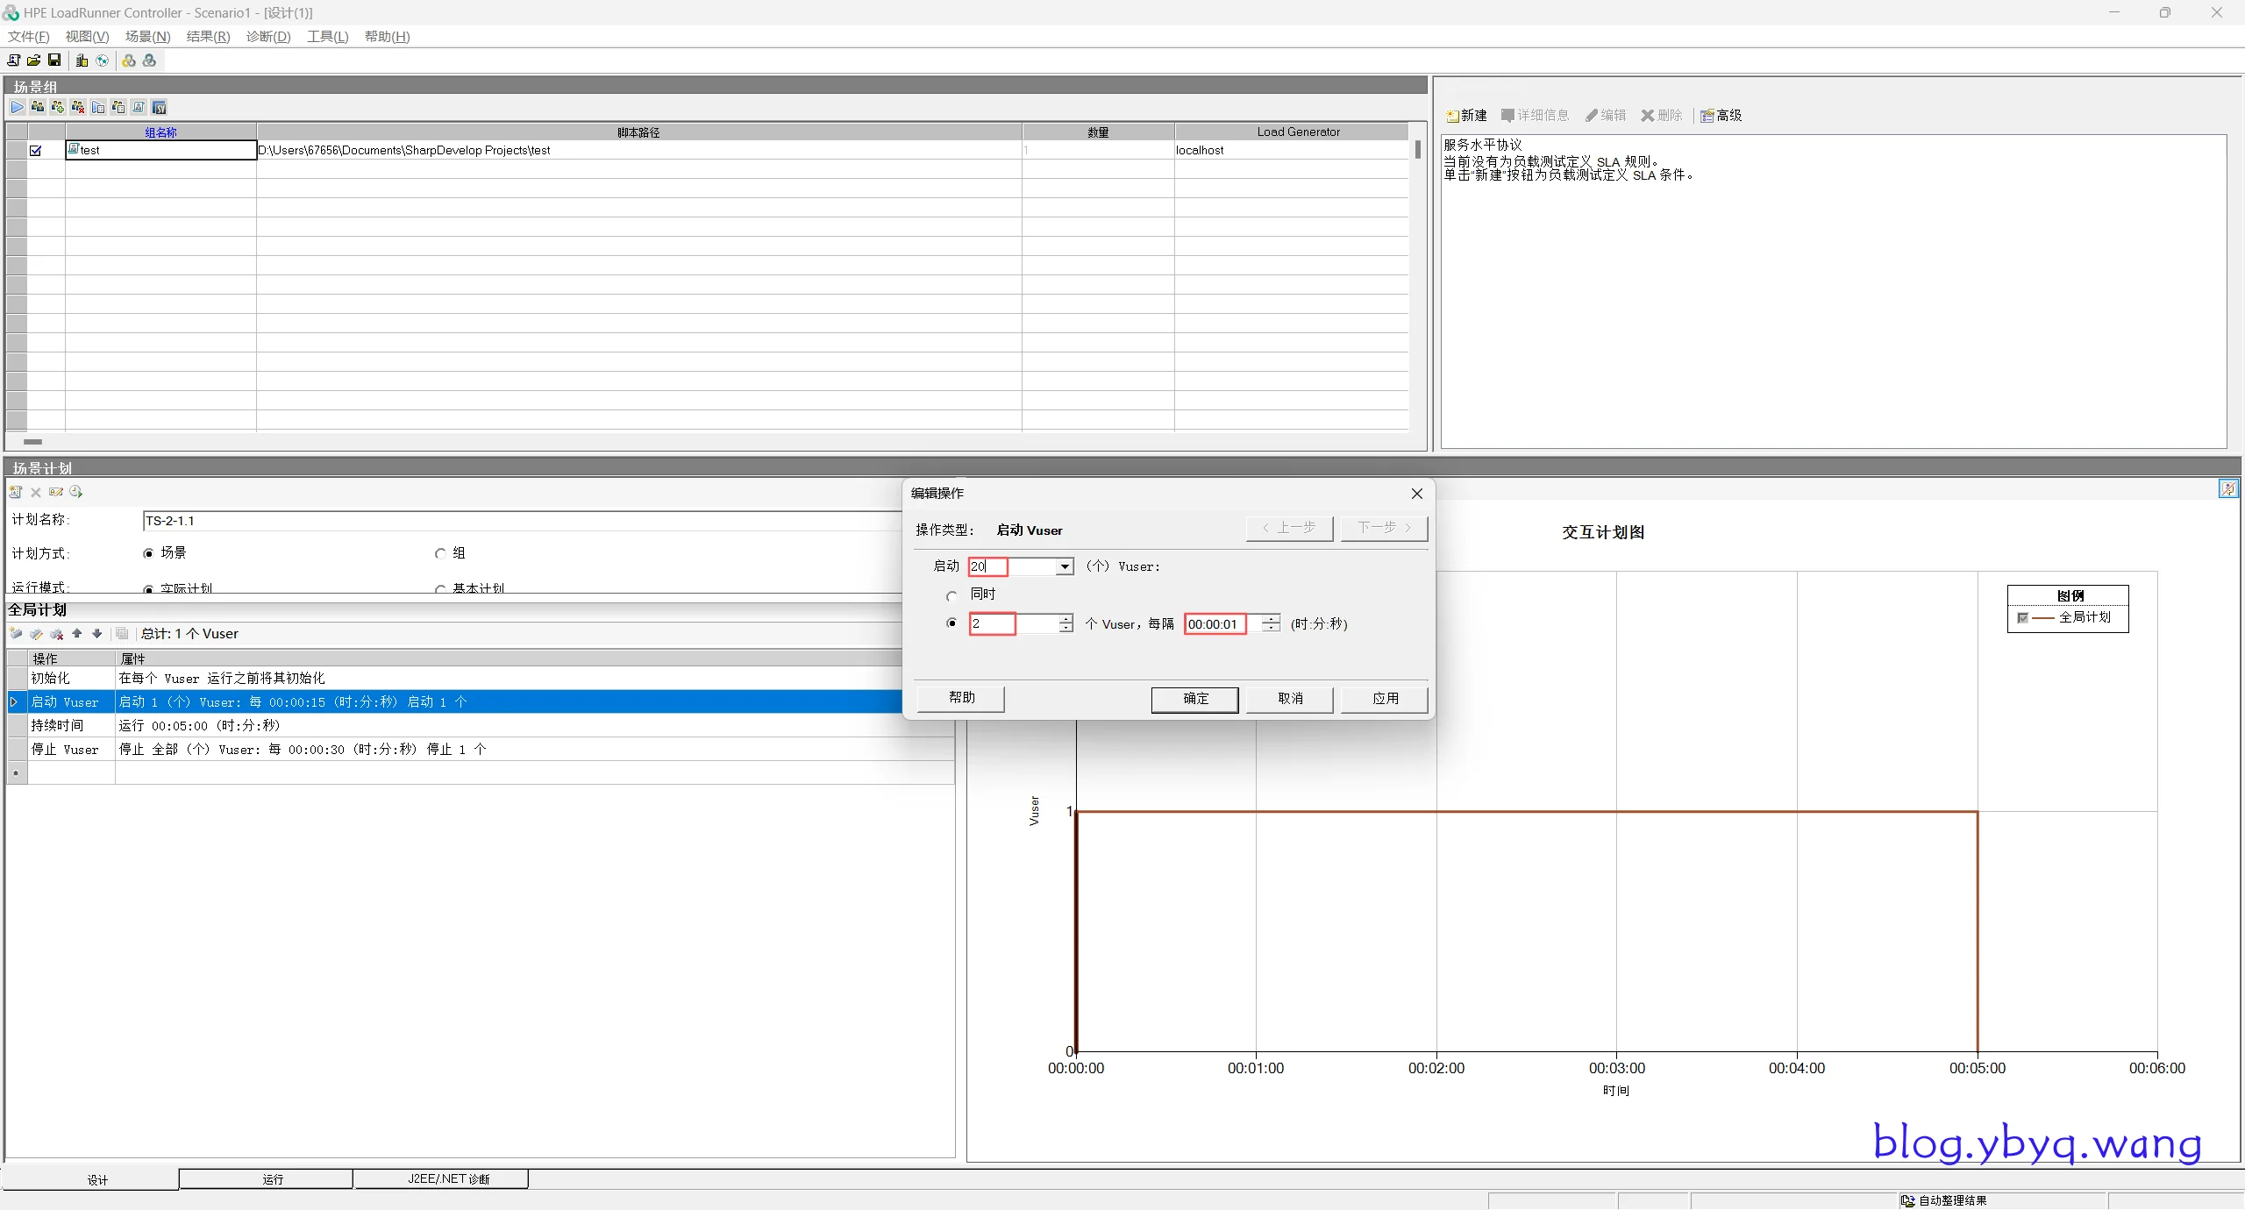2245x1210 pixels.
Task: Click the delete action icon in global schedule
Action: [x=57, y=633]
